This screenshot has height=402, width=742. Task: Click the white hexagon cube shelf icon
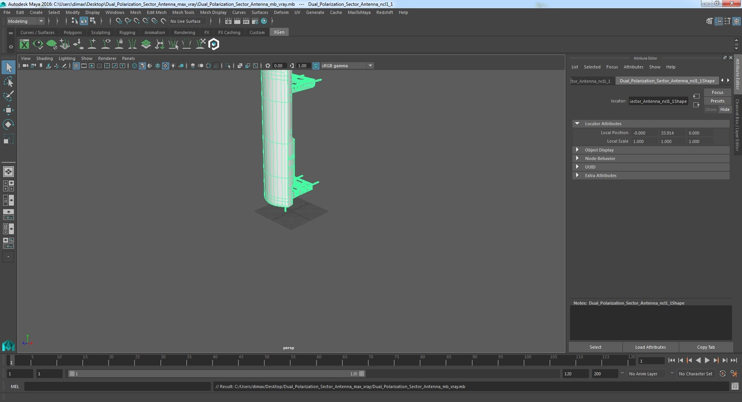[x=214, y=44]
